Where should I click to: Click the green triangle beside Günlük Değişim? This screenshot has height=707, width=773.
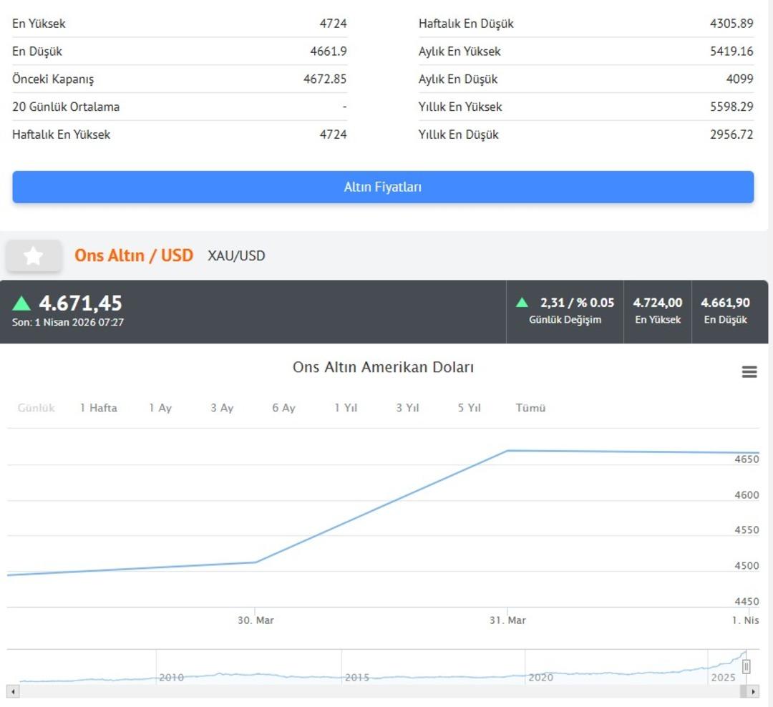click(x=522, y=303)
